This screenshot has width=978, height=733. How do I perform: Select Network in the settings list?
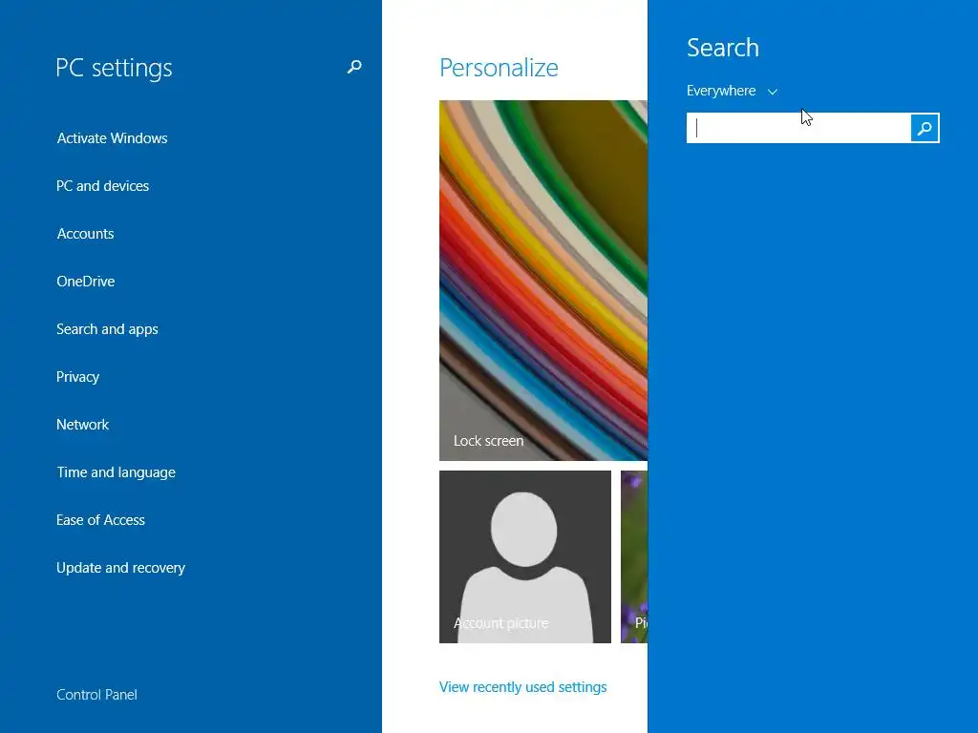82,425
